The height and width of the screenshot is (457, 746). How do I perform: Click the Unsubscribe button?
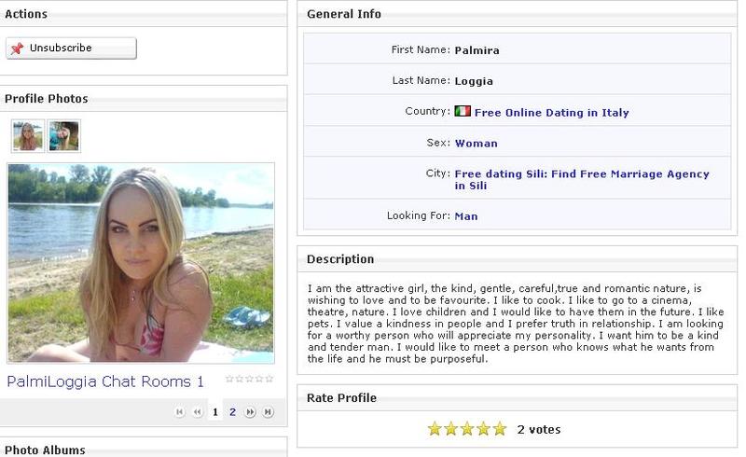[x=71, y=48]
